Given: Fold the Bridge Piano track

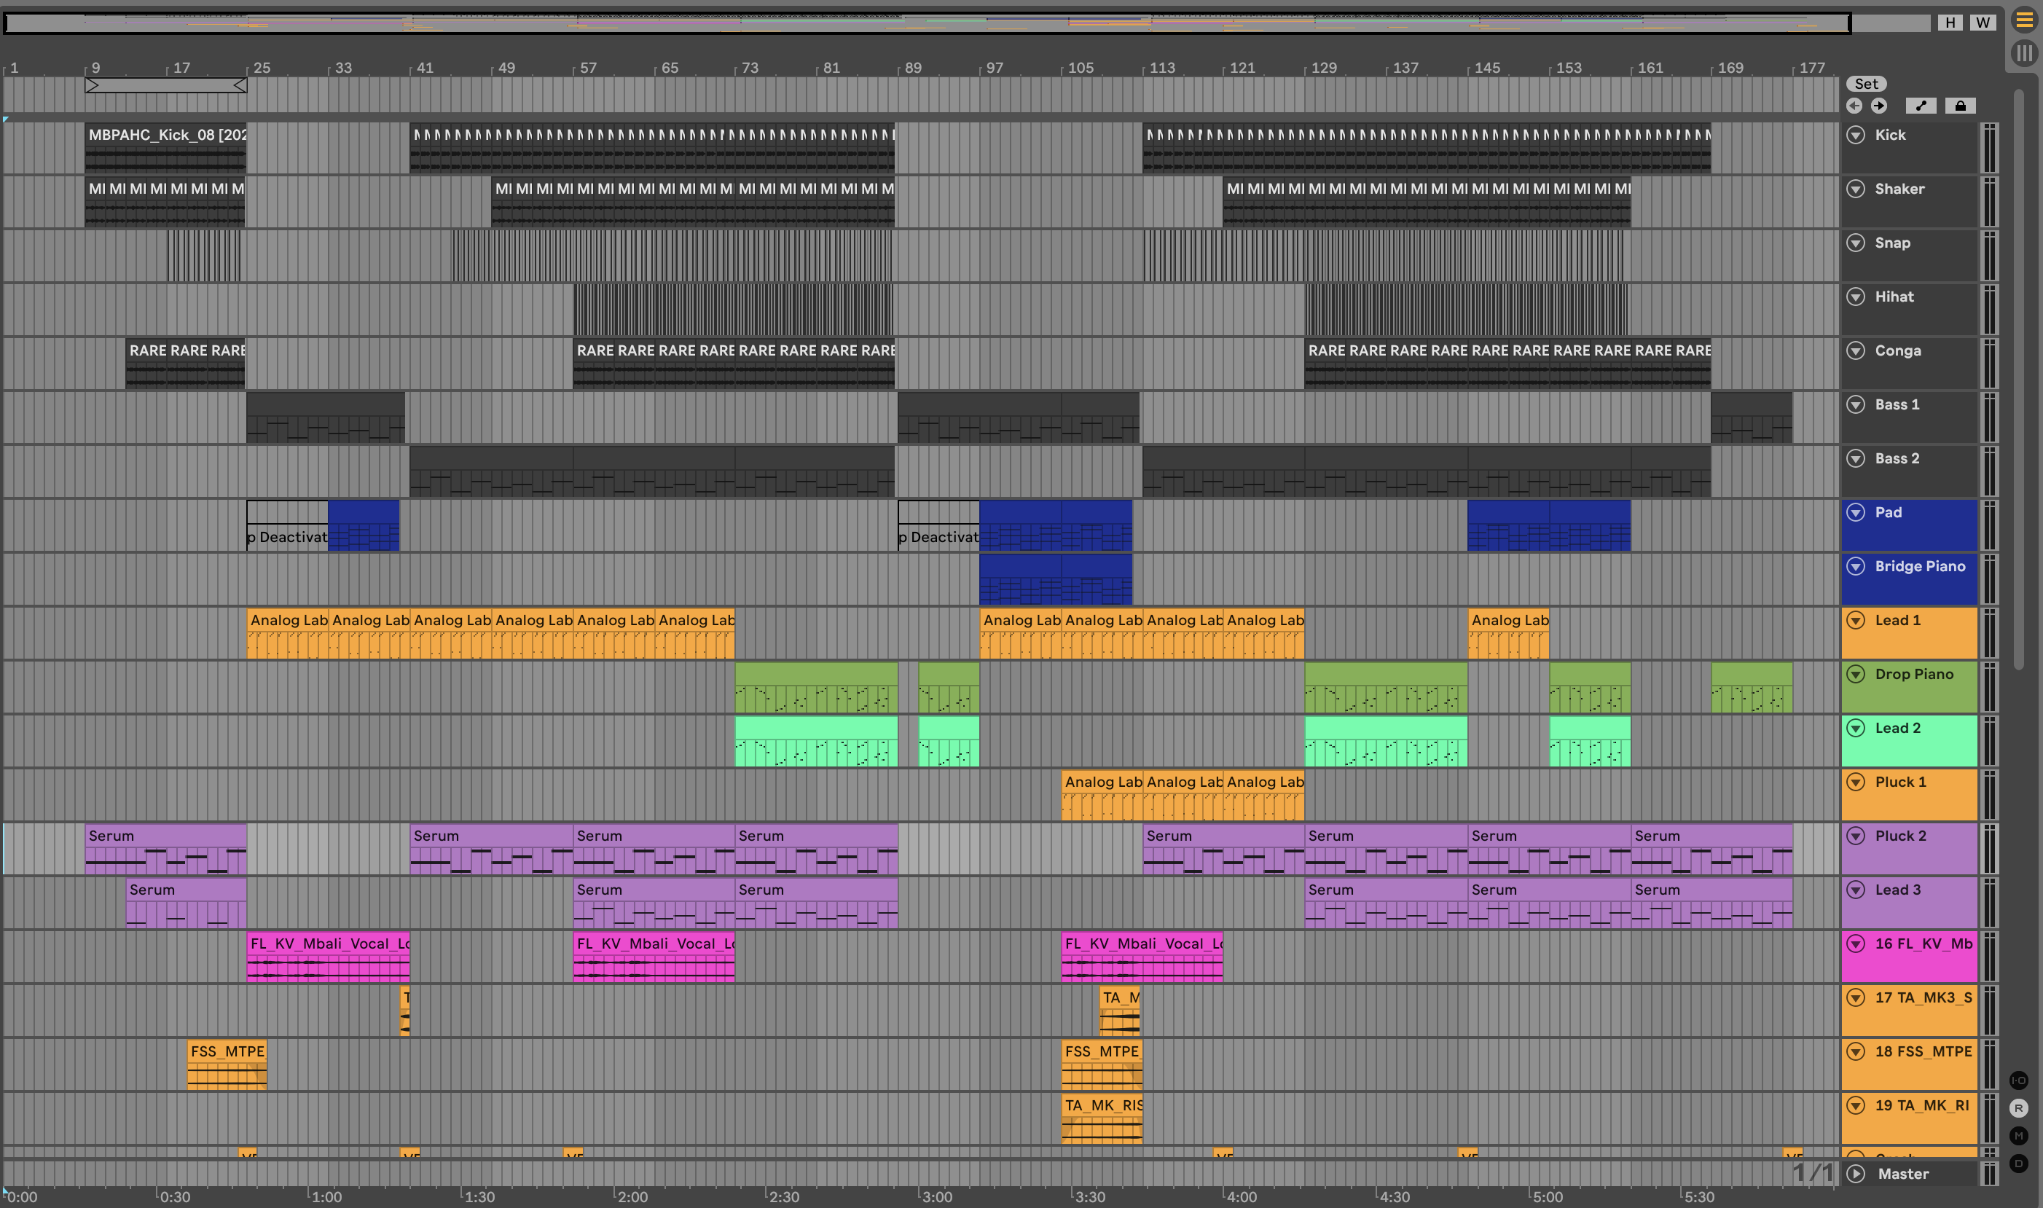Looking at the screenshot, I should tap(1856, 567).
